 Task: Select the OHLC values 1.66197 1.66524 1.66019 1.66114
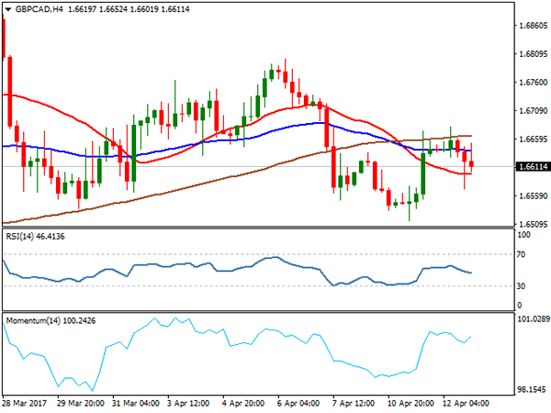pos(129,9)
